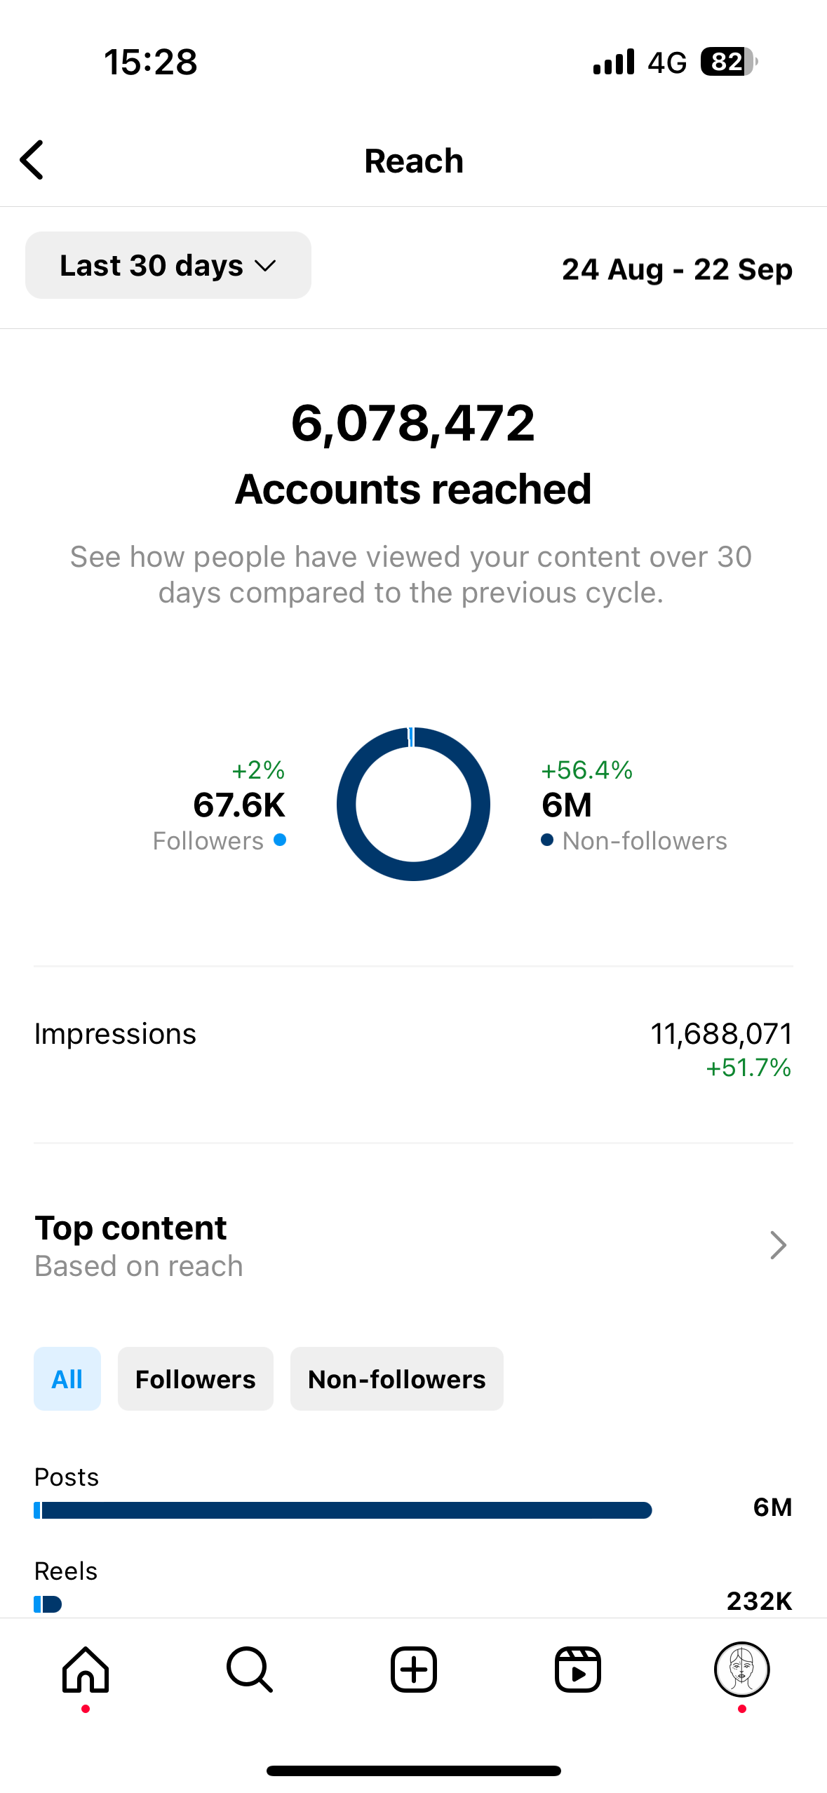
Task: Tap the battery indicator in status bar
Action: click(728, 62)
